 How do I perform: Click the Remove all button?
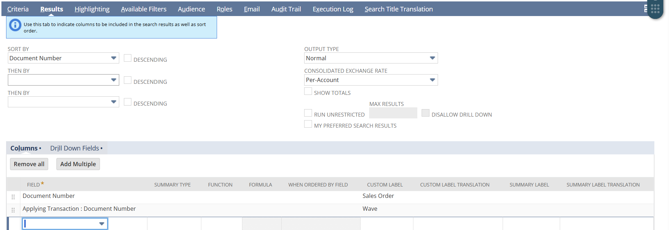point(29,164)
